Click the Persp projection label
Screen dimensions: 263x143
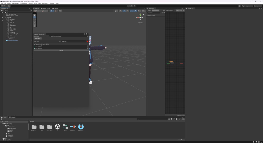140,23
